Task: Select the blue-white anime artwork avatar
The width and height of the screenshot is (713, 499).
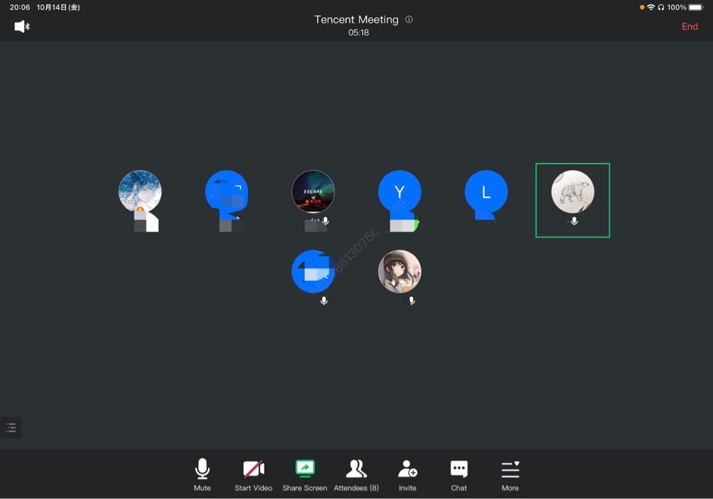Action: pos(140,192)
